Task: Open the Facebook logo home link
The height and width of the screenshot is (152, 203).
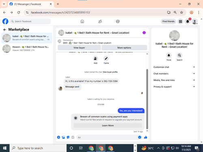Action: coord(5,21)
